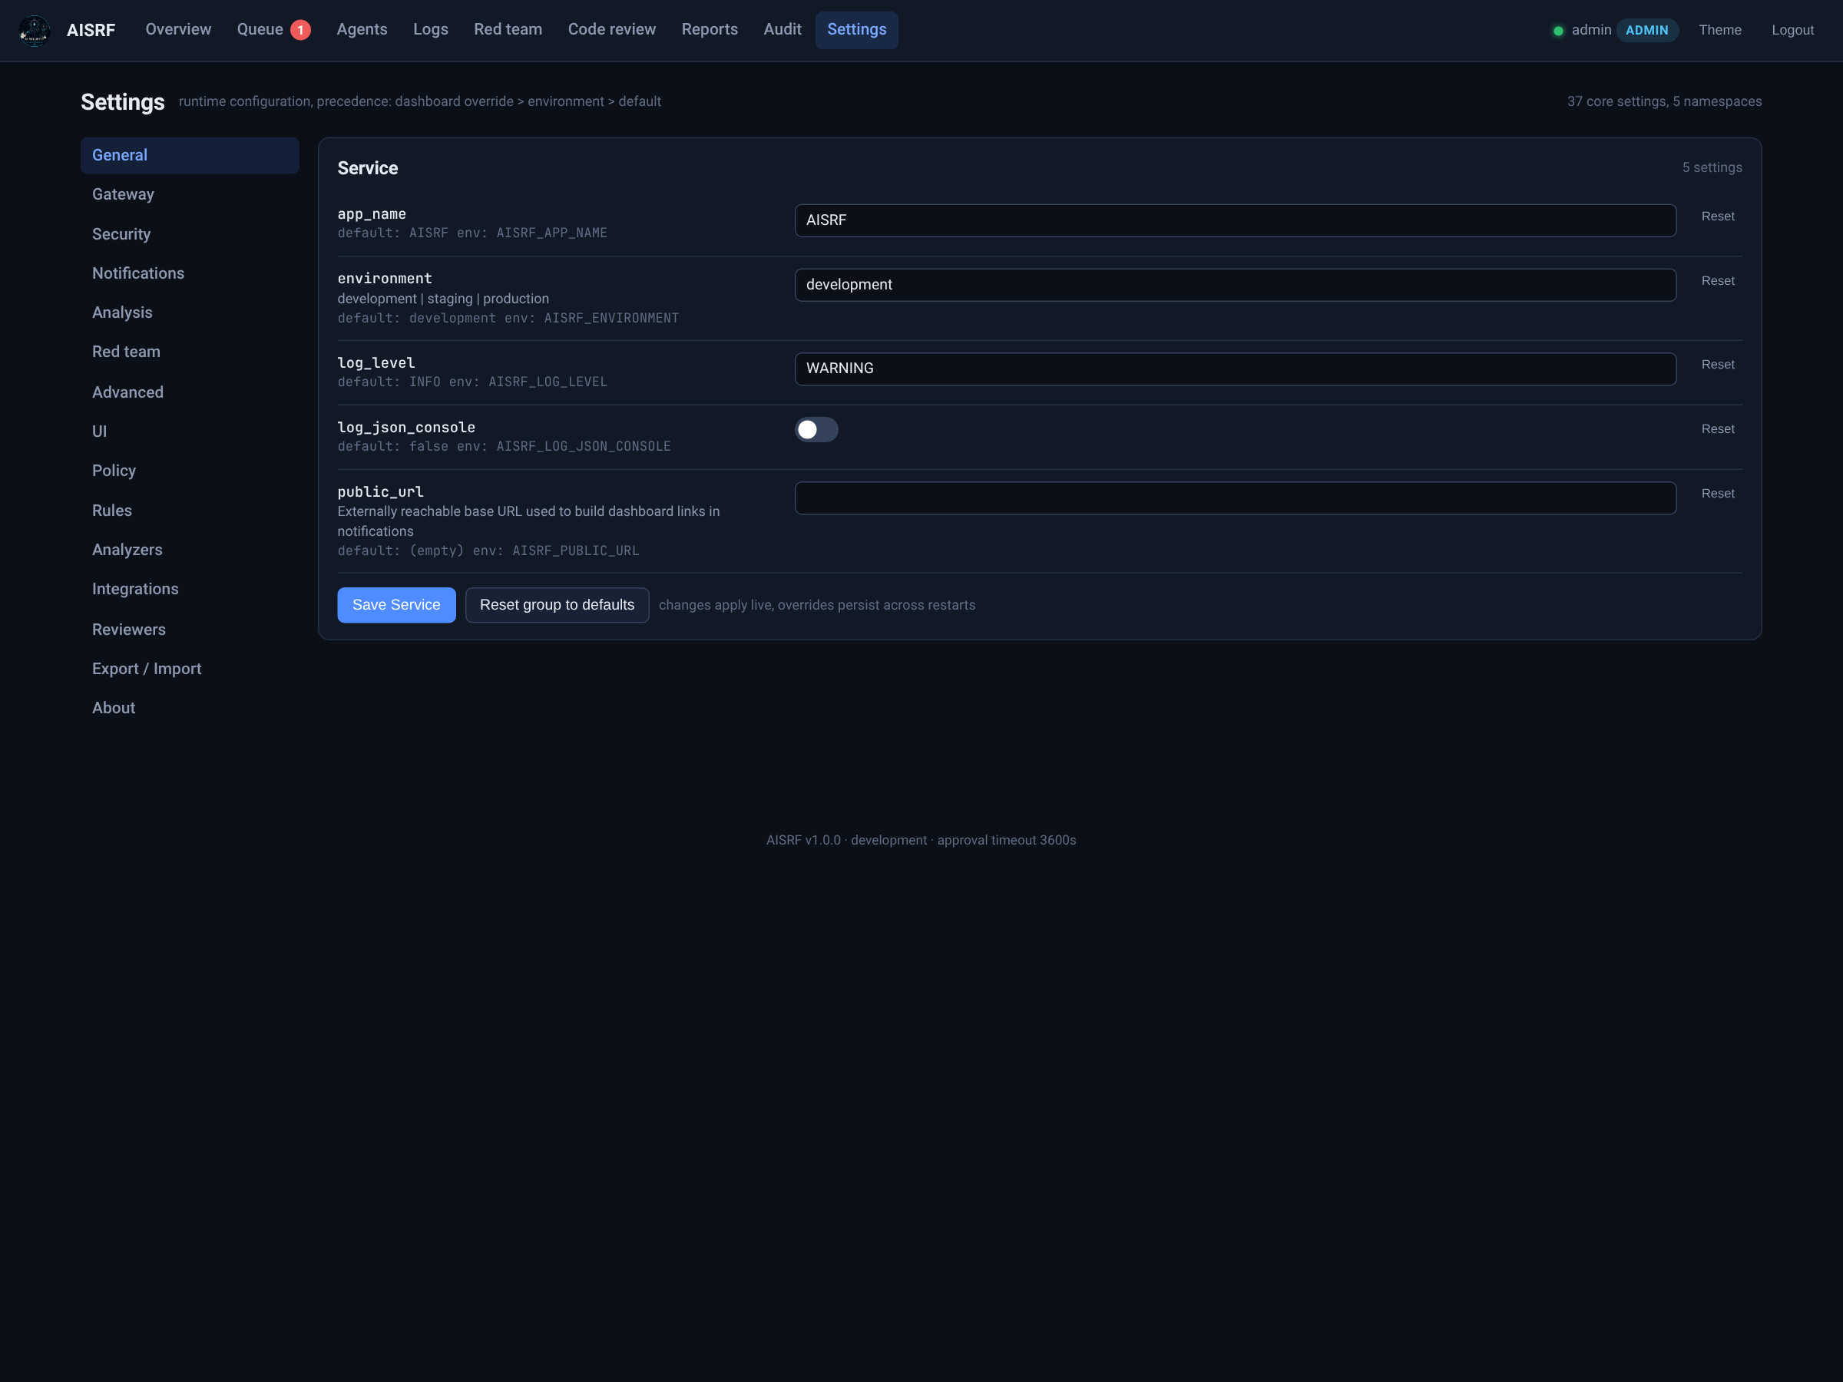Focus the environment input field

[x=1235, y=285]
